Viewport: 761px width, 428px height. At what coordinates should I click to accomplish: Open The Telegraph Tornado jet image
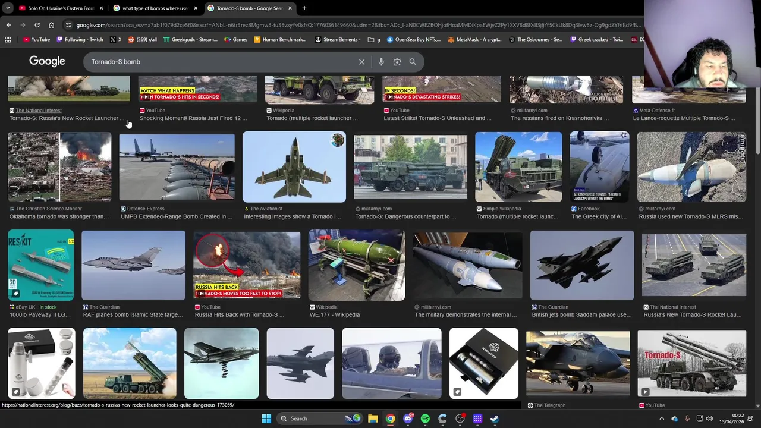[x=578, y=363]
